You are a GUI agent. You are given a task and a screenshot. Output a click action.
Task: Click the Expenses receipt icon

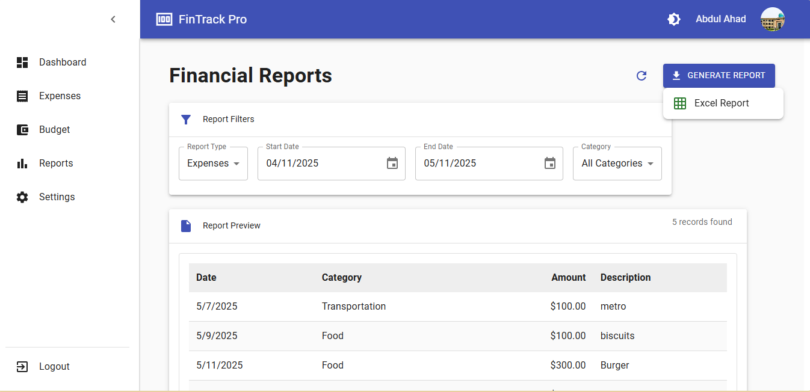(x=22, y=96)
